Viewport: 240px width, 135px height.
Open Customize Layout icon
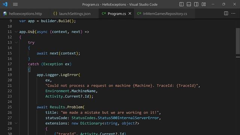pyautogui.click(x=204, y=4)
